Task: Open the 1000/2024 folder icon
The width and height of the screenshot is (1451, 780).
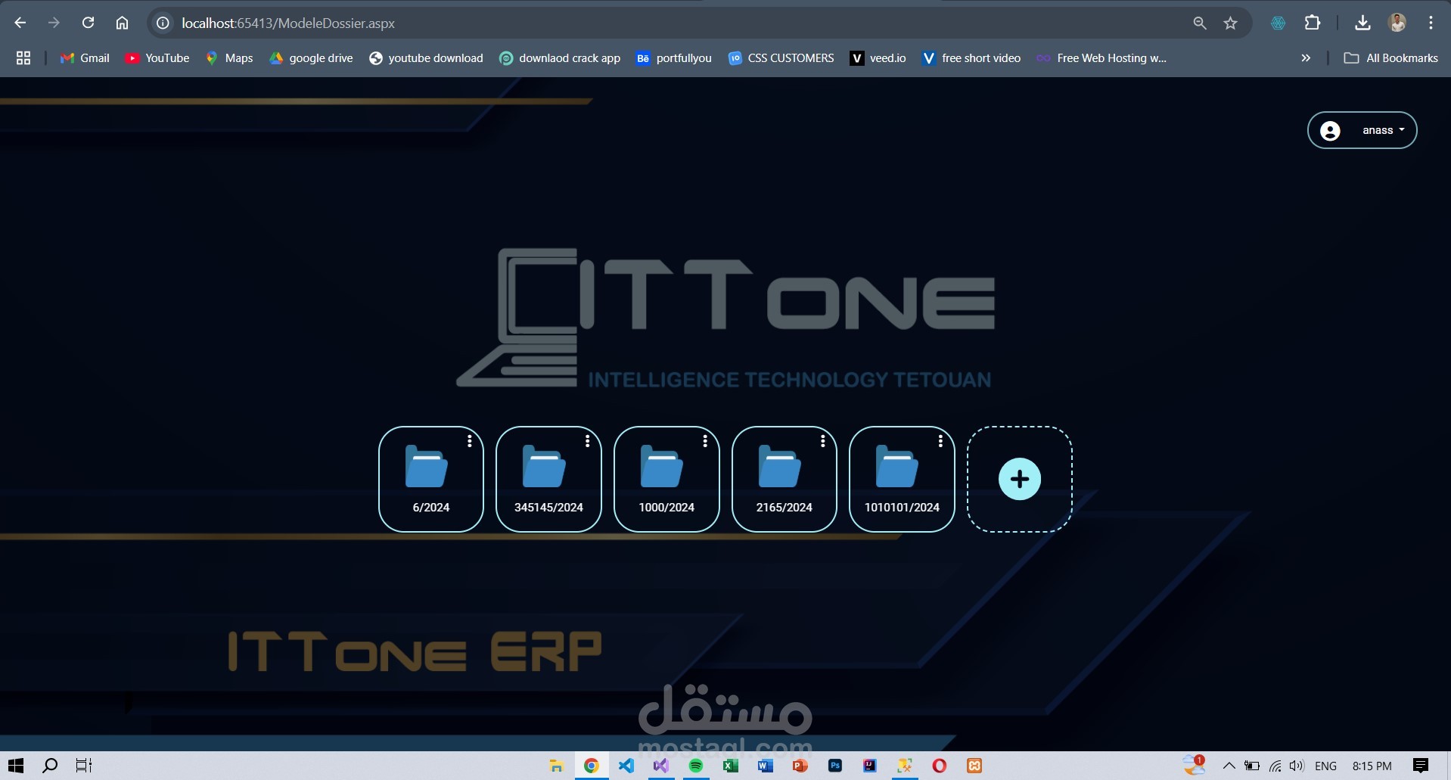Action: coord(662,466)
